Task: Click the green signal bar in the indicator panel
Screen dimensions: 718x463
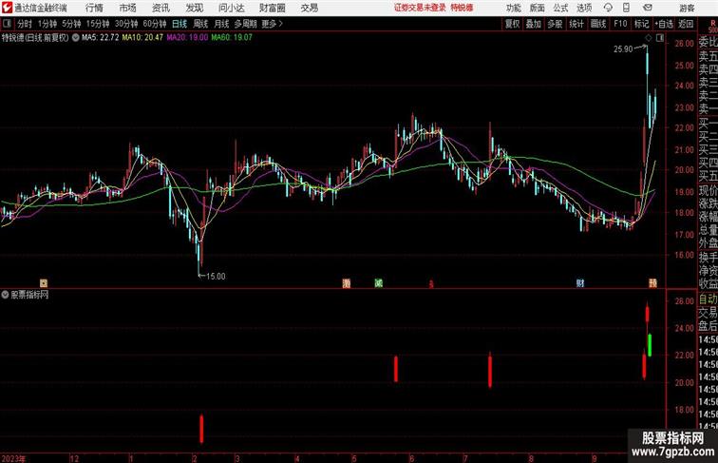Action: (650, 345)
